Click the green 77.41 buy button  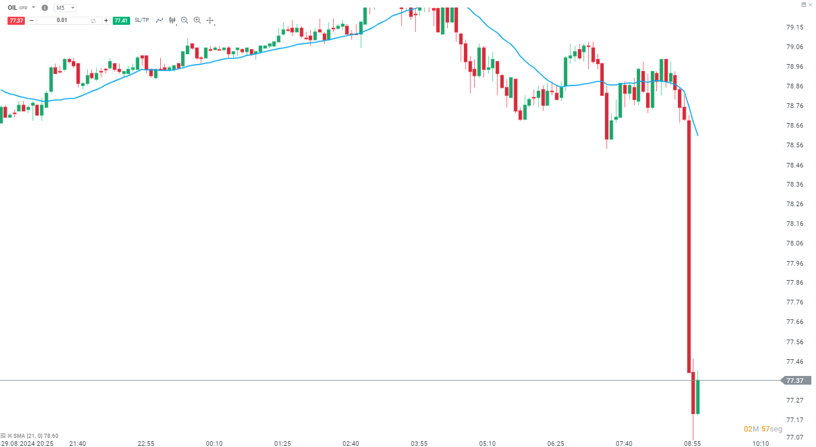pyautogui.click(x=121, y=21)
